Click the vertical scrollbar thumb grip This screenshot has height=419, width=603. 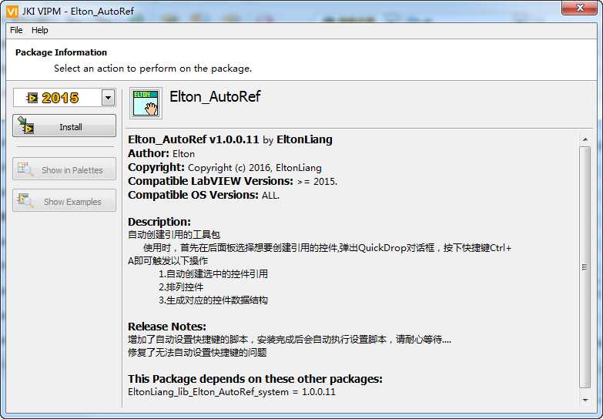[x=585, y=267]
